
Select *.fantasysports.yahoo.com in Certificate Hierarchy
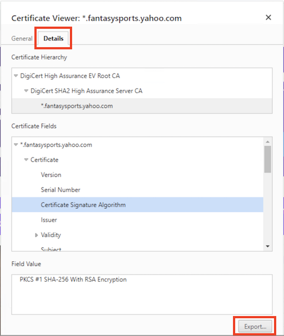click(x=142, y=106)
